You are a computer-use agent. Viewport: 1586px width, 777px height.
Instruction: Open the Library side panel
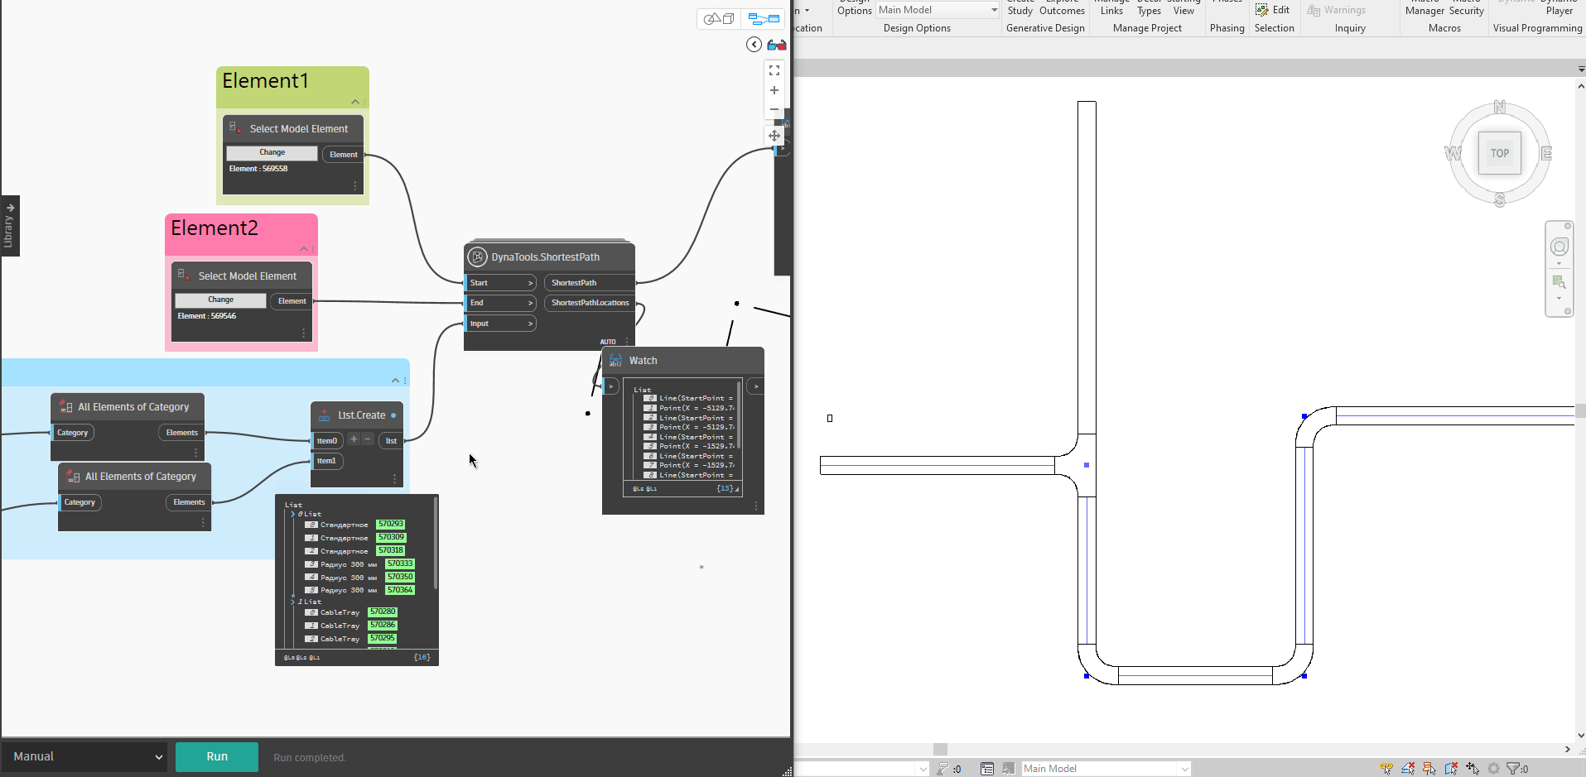(9, 226)
